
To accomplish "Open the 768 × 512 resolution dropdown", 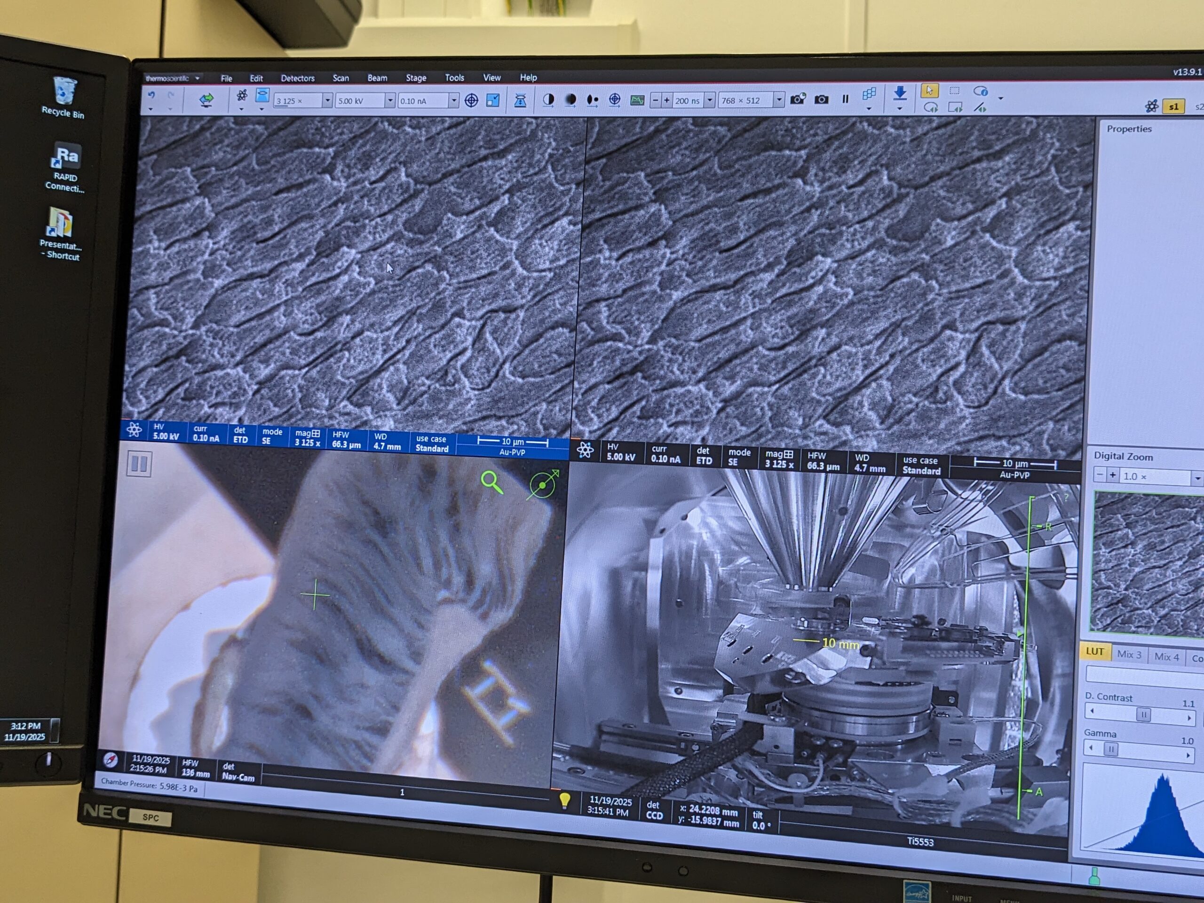I will pyautogui.click(x=779, y=100).
